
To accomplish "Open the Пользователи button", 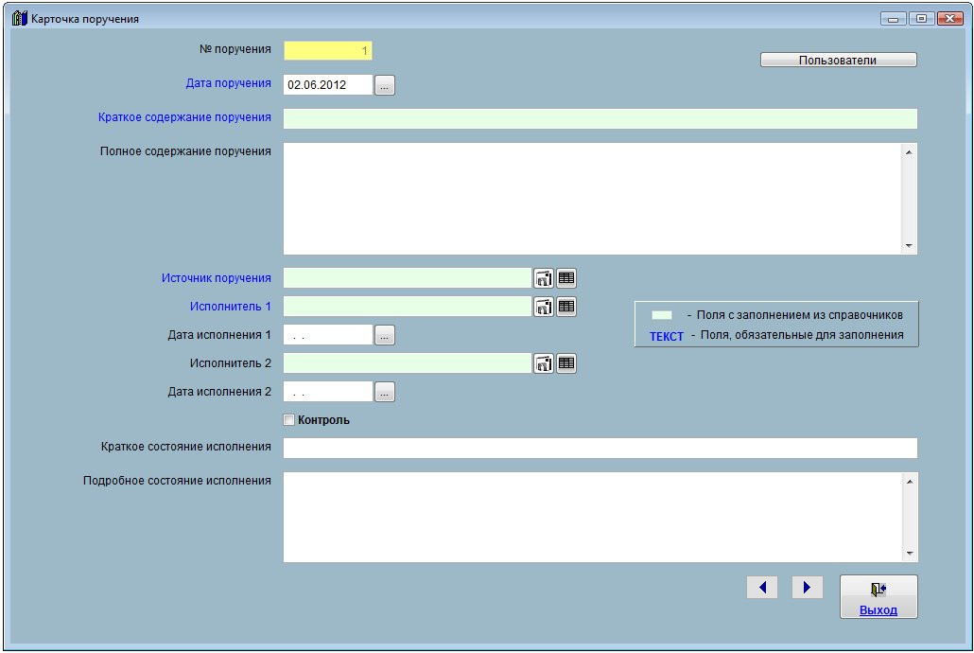I will [838, 60].
